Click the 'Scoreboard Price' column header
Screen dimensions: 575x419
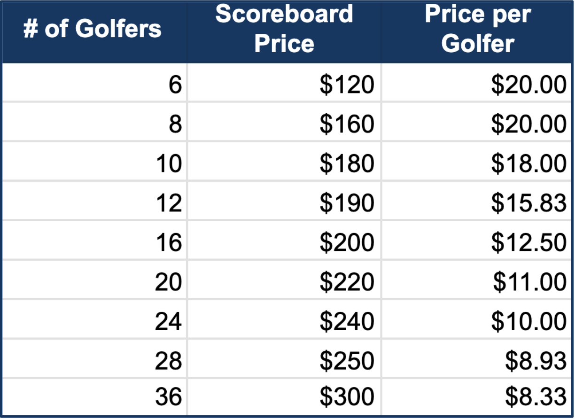tap(284, 30)
